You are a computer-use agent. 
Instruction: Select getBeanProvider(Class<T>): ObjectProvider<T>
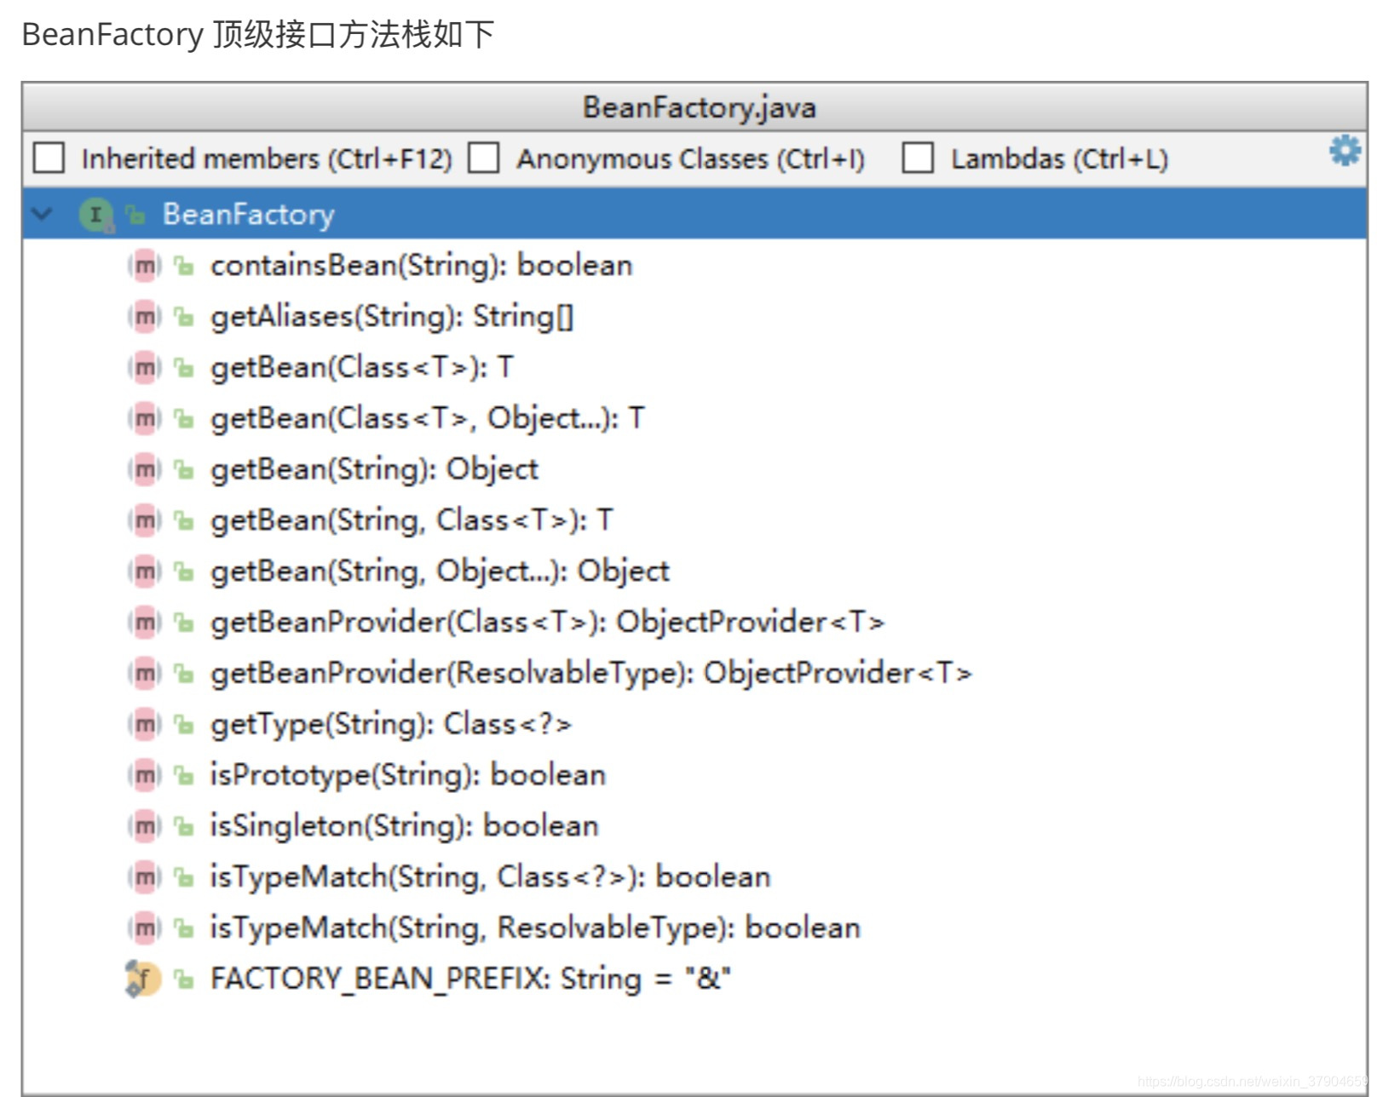[x=548, y=622]
